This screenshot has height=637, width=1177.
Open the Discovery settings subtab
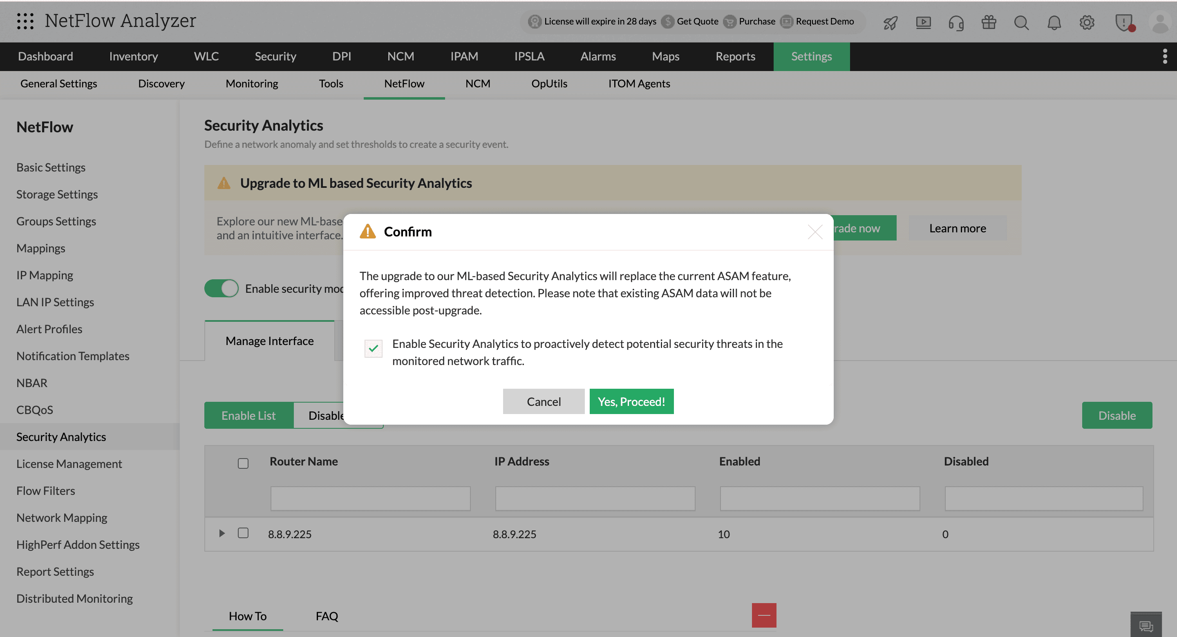coord(161,84)
